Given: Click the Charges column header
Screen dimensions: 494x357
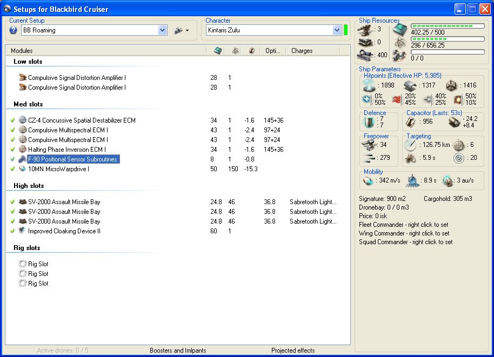Looking at the screenshot, I should tap(302, 51).
